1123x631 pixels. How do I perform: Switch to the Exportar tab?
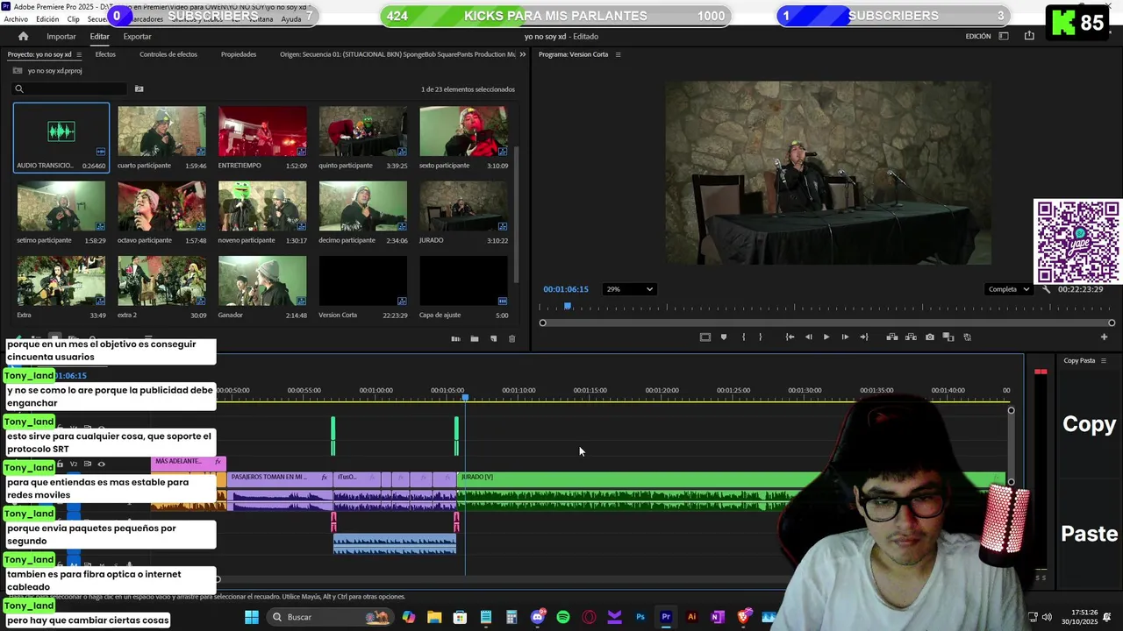(x=137, y=36)
